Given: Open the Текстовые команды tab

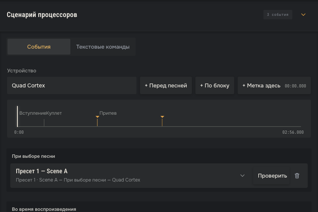Looking at the screenshot, I should click(x=103, y=47).
